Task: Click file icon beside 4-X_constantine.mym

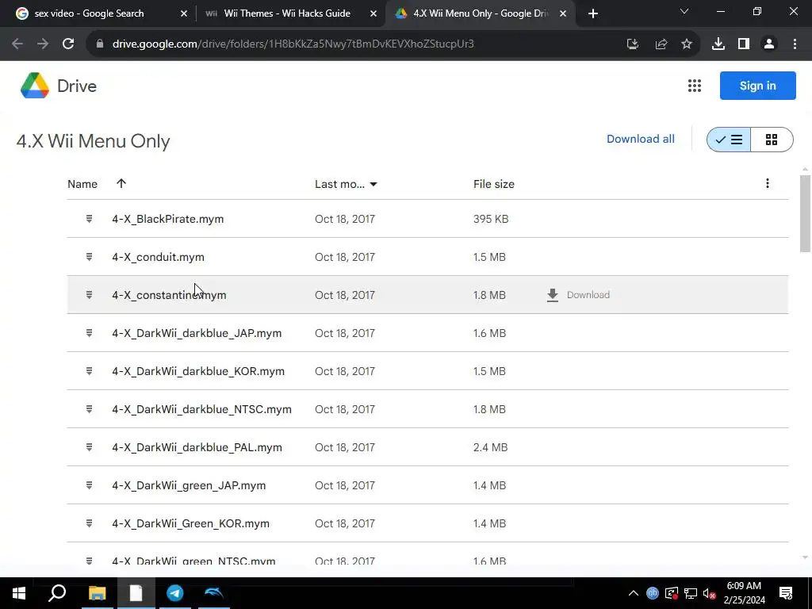Action: click(x=89, y=295)
